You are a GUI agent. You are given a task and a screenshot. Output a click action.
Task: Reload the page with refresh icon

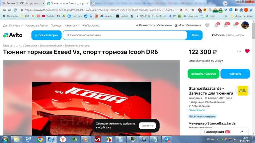[x=15, y=10]
